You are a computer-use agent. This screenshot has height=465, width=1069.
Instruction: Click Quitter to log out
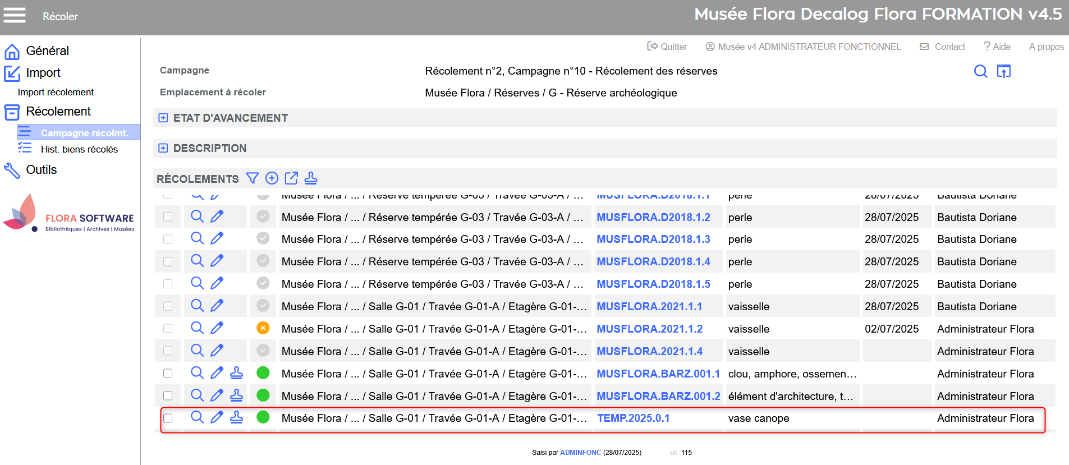tap(667, 47)
